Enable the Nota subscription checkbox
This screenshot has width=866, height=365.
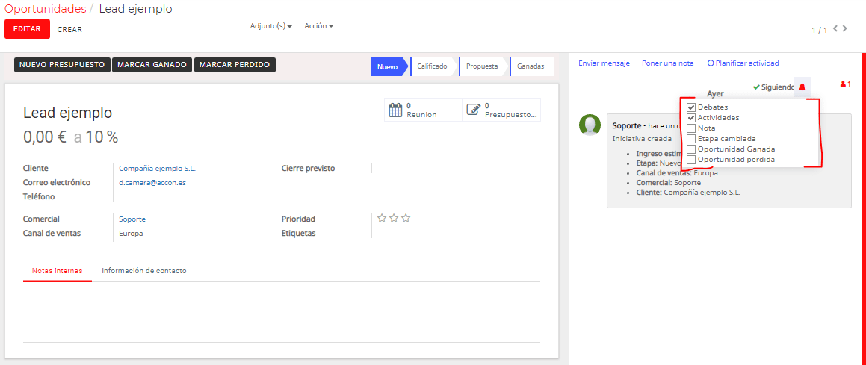tap(691, 128)
